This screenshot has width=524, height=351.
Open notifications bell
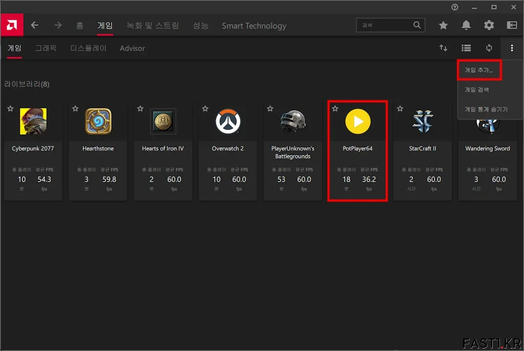click(x=466, y=25)
